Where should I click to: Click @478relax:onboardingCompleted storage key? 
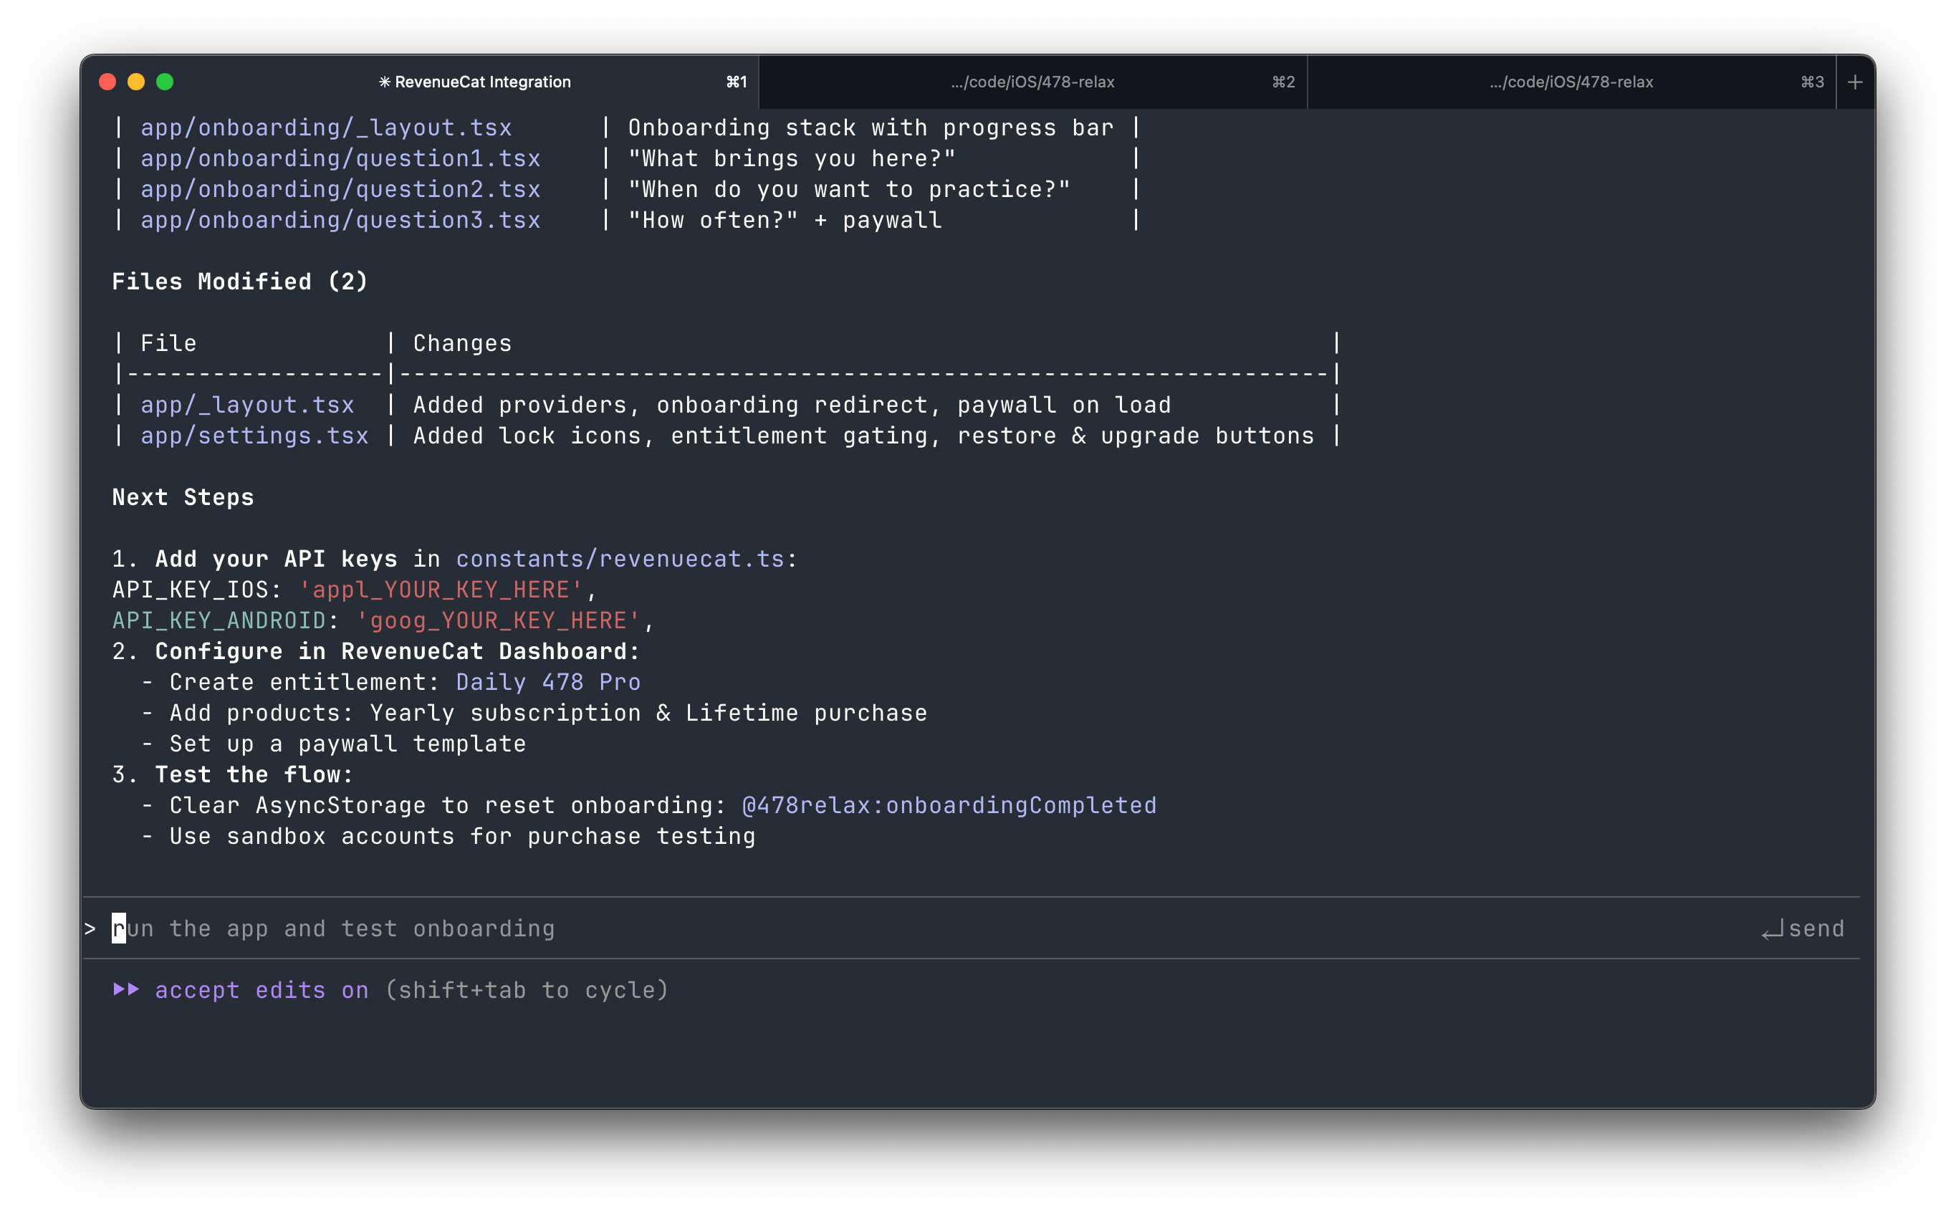click(949, 805)
